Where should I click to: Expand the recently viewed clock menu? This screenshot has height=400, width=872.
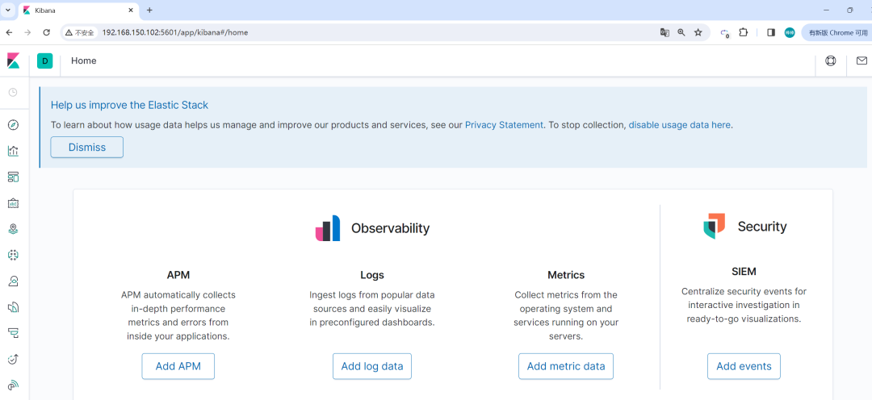(13, 92)
